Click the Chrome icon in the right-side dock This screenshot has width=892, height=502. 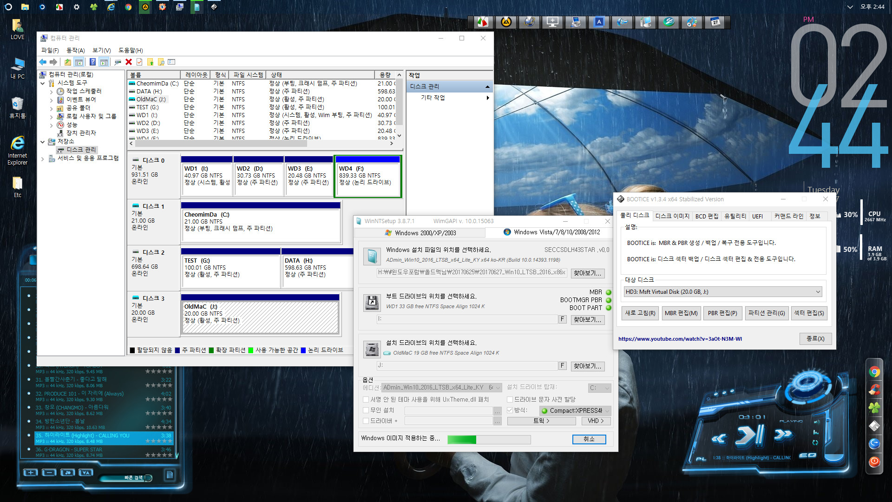(874, 371)
